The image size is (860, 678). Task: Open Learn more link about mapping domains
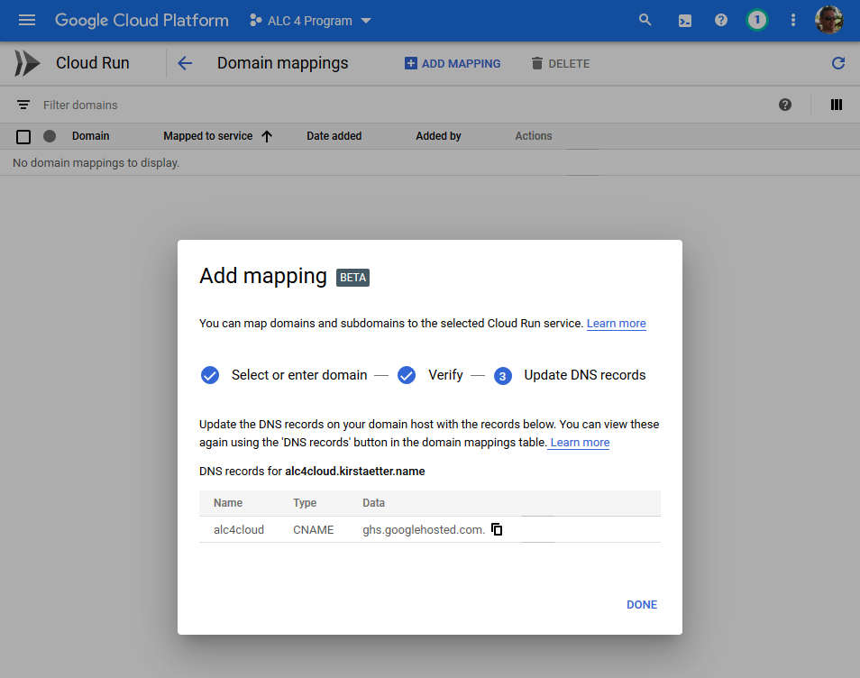(x=616, y=324)
